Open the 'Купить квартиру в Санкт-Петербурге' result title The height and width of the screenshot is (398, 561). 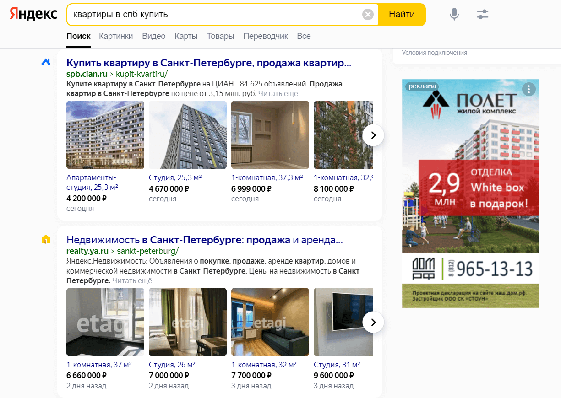(209, 63)
